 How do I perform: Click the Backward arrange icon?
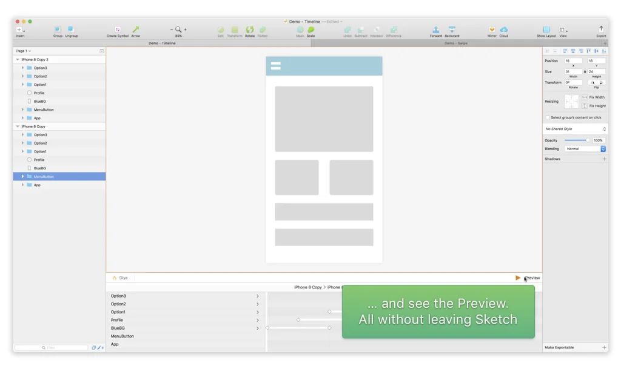coord(452,30)
